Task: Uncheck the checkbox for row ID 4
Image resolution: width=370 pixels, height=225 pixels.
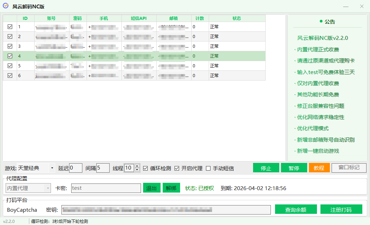Action: tap(10, 56)
